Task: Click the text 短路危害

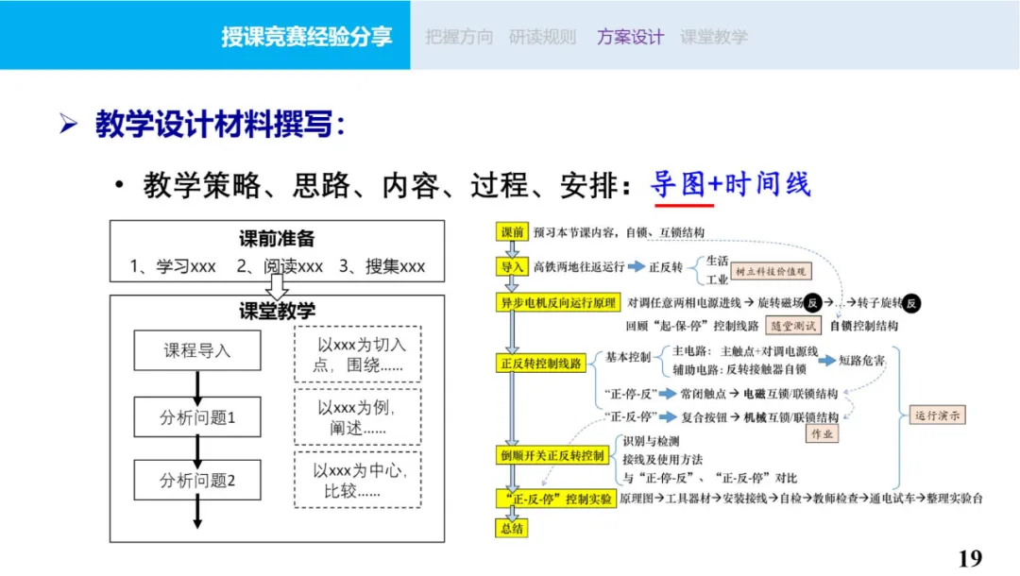Action: click(861, 360)
